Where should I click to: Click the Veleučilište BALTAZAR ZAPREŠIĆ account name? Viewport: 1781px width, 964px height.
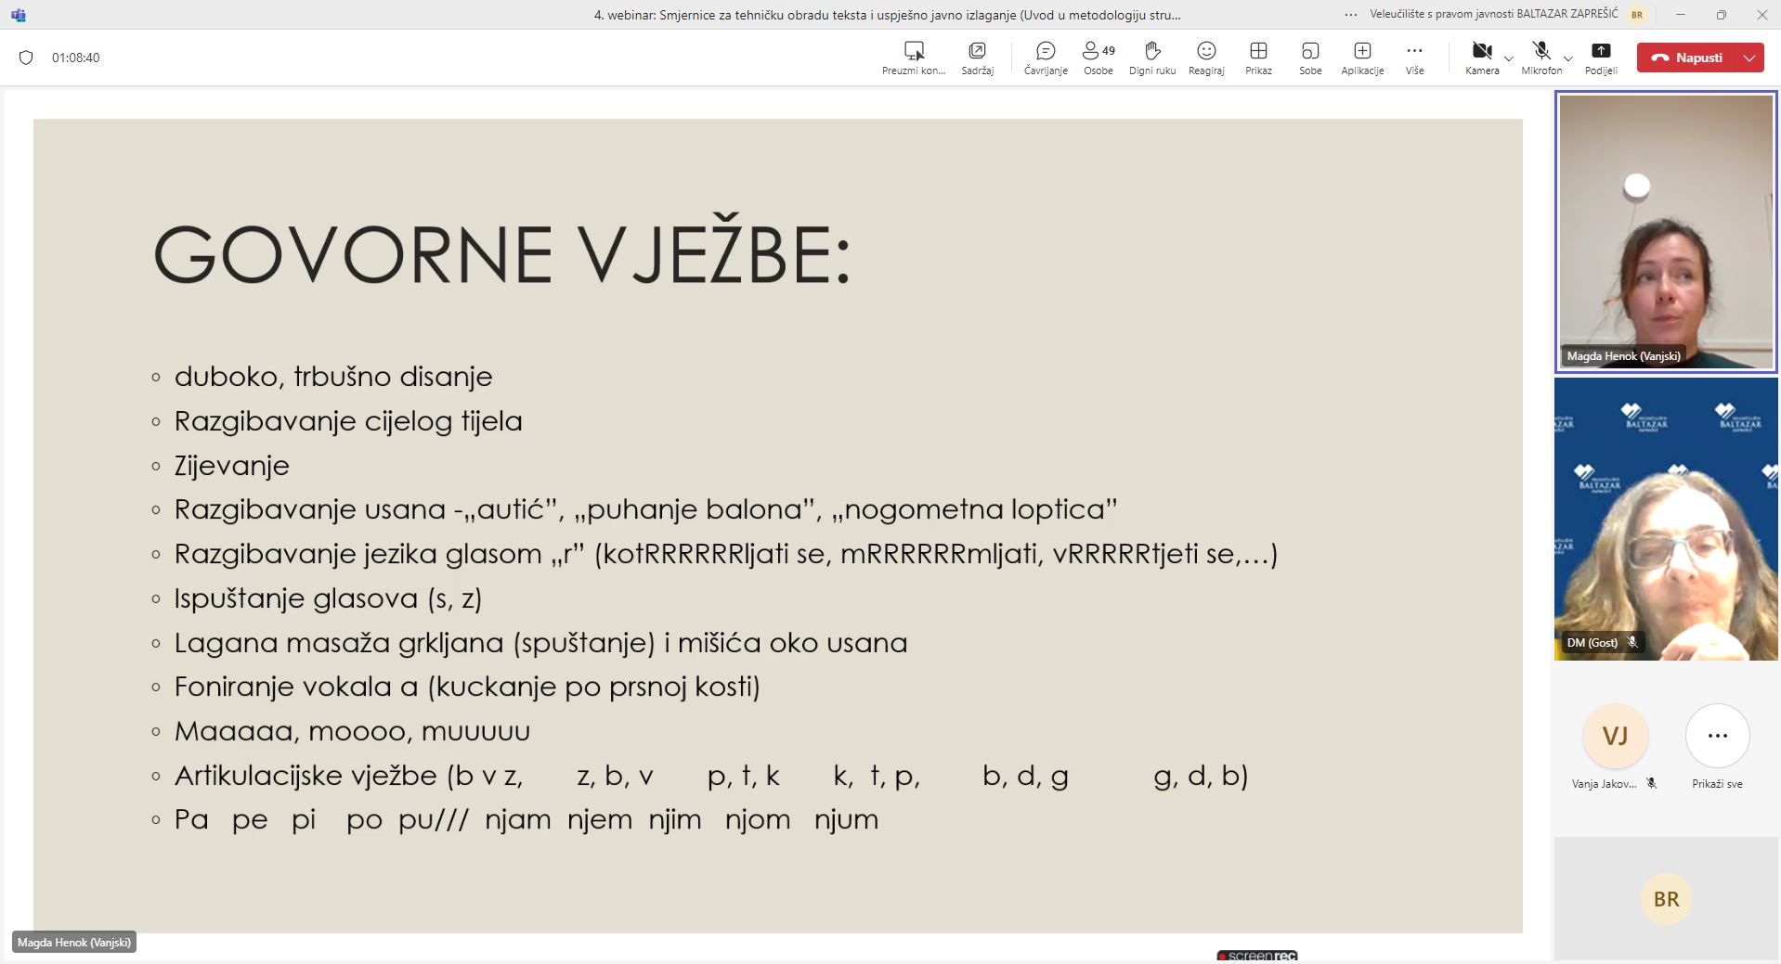click(x=1494, y=14)
